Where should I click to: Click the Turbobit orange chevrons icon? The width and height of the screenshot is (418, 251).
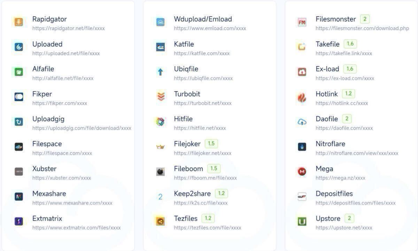click(x=161, y=97)
